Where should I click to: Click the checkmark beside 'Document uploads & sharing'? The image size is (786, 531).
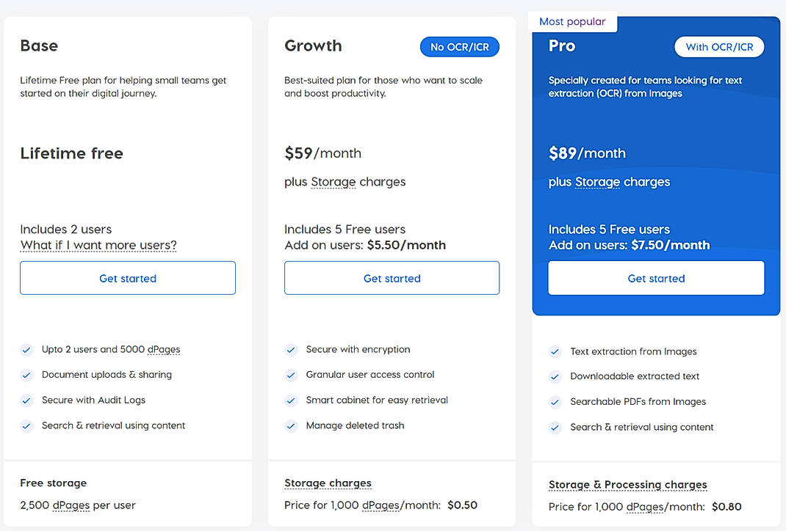(26, 375)
